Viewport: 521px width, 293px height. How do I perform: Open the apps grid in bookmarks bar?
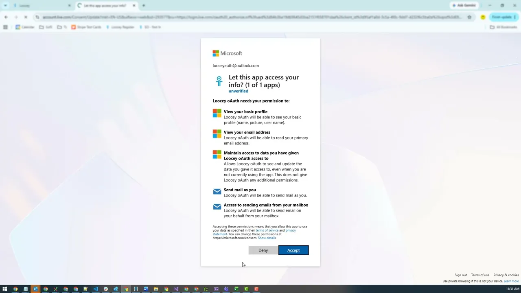click(x=5, y=27)
